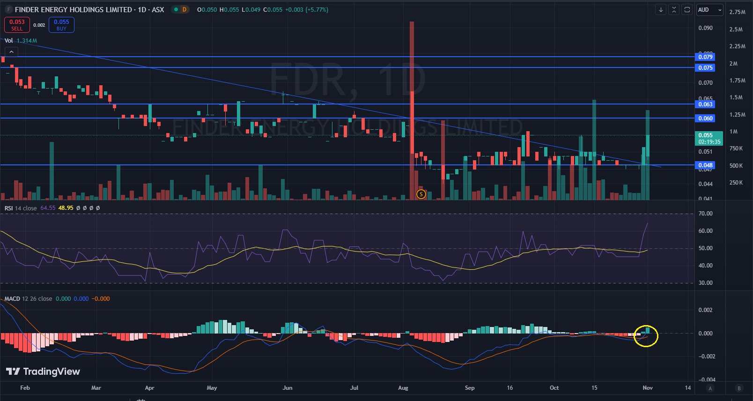Click the 0.090 price scale label
753x401 pixels.
(x=705, y=28)
